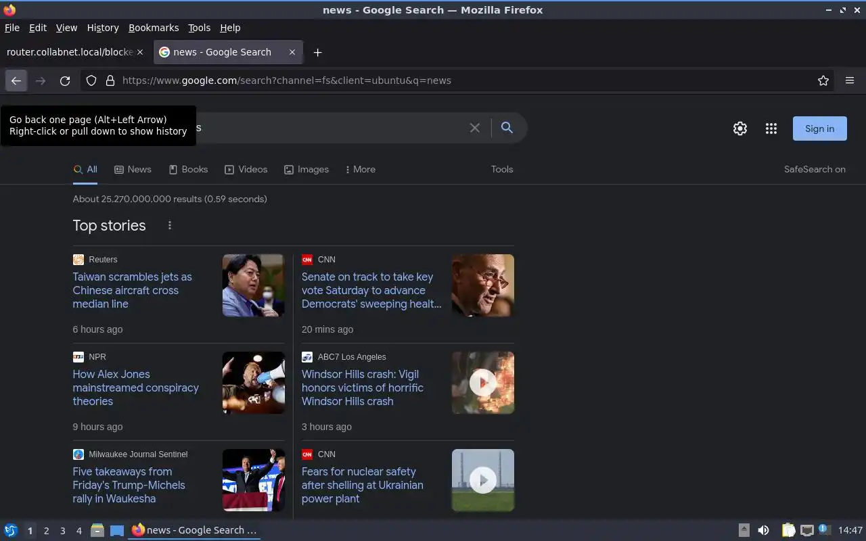This screenshot has width=866, height=541.
Task: Switch to workspace 3 in taskbar
Action: (x=62, y=531)
